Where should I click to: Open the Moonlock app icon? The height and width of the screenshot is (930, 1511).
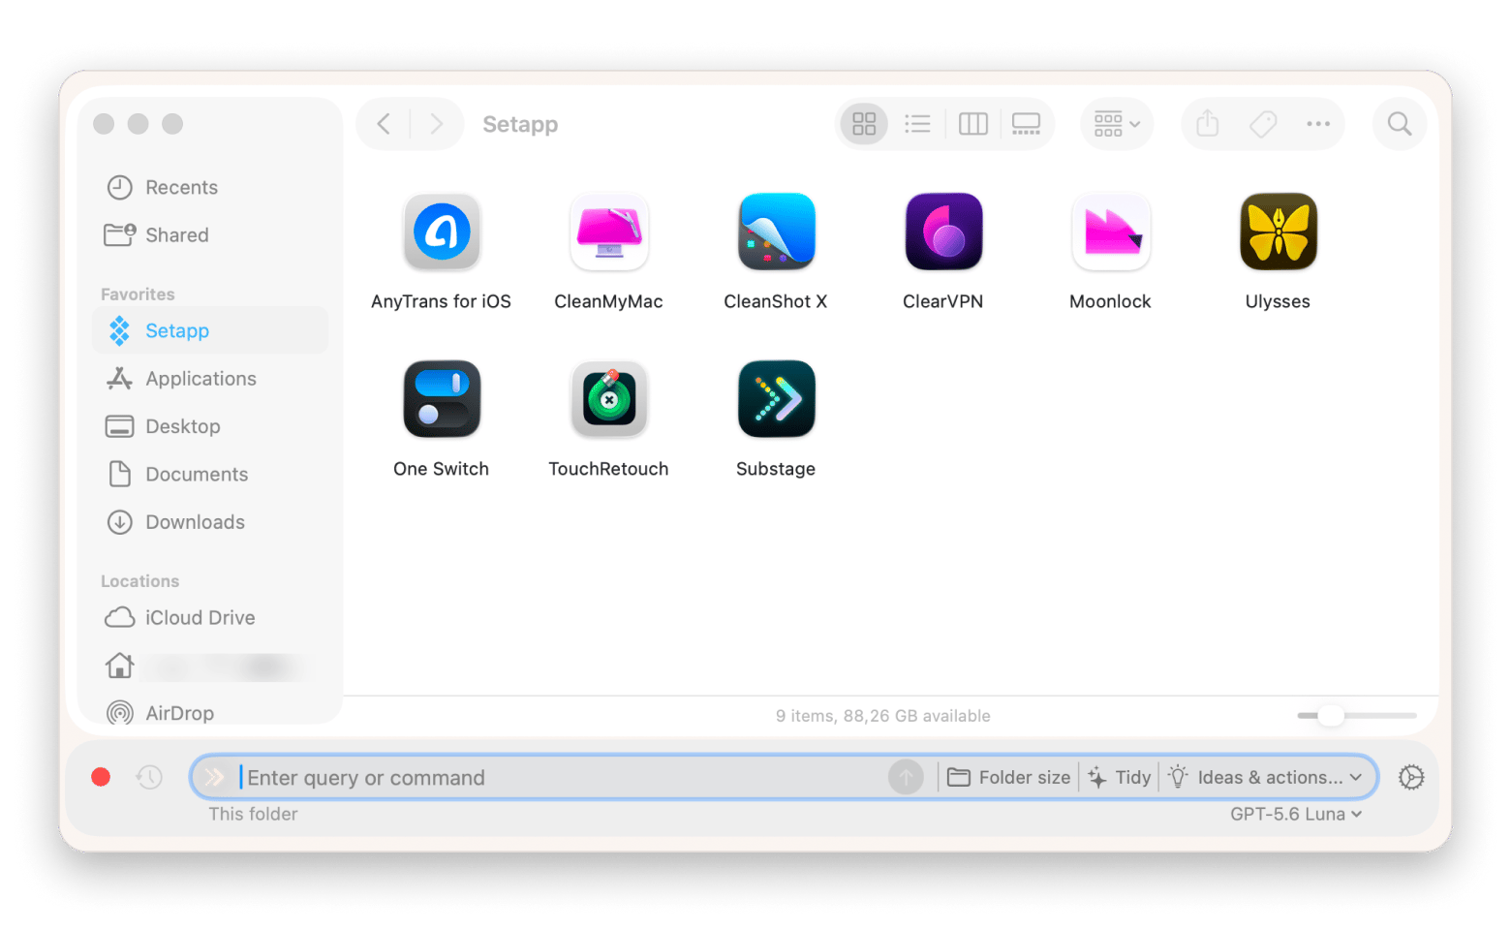click(x=1111, y=232)
